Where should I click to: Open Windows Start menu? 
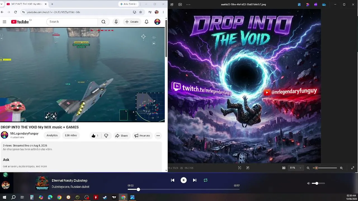(4, 197)
